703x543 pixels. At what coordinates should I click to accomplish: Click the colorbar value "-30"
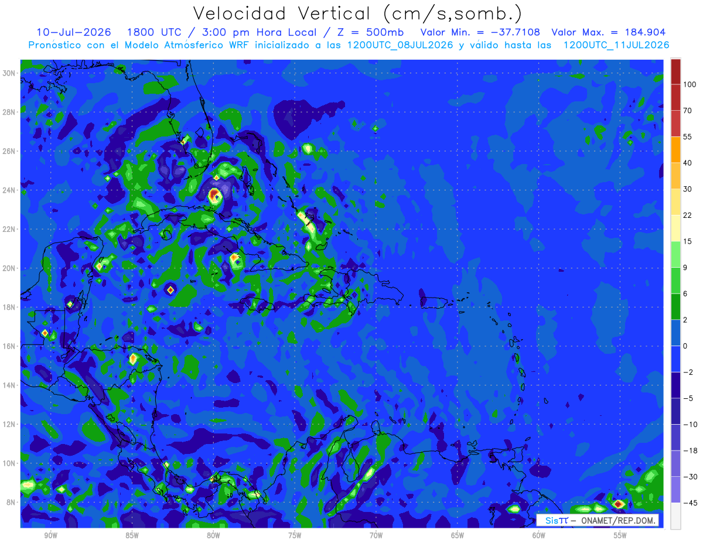pos(690,477)
